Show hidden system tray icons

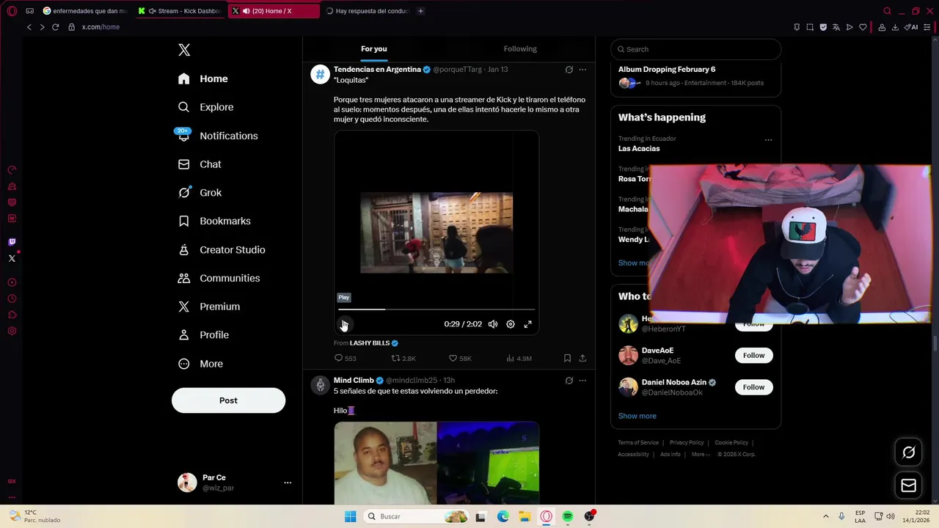pyautogui.click(x=825, y=516)
